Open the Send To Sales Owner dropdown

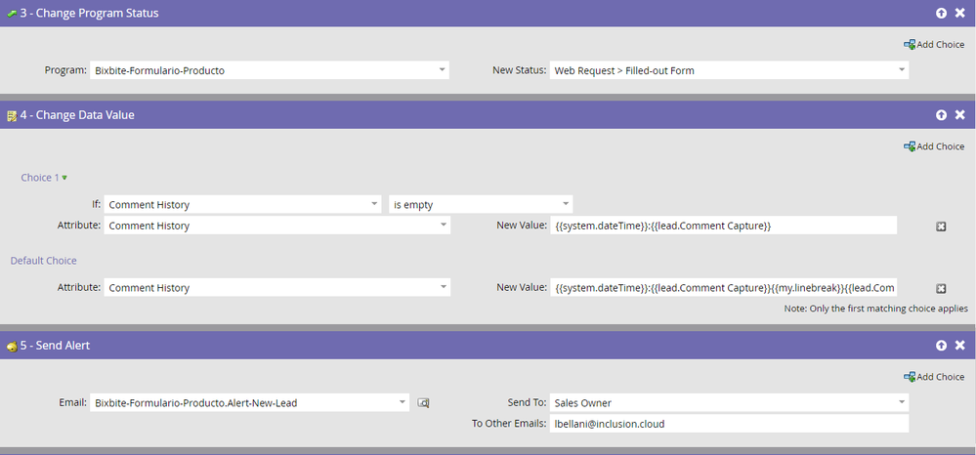[729, 402]
